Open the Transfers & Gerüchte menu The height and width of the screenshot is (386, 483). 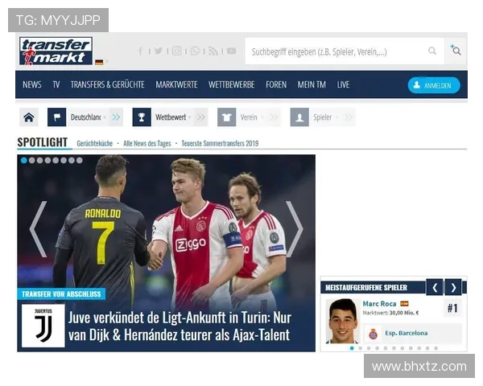click(x=107, y=84)
